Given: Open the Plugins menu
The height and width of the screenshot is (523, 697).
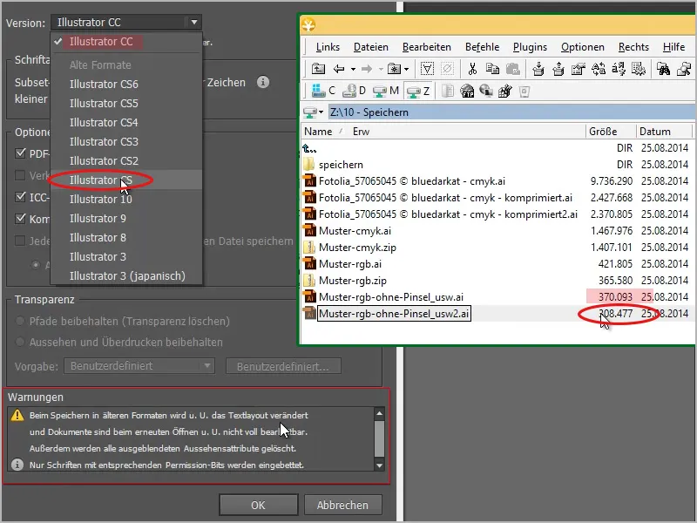Looking at the screenshot, I should 530,47.
